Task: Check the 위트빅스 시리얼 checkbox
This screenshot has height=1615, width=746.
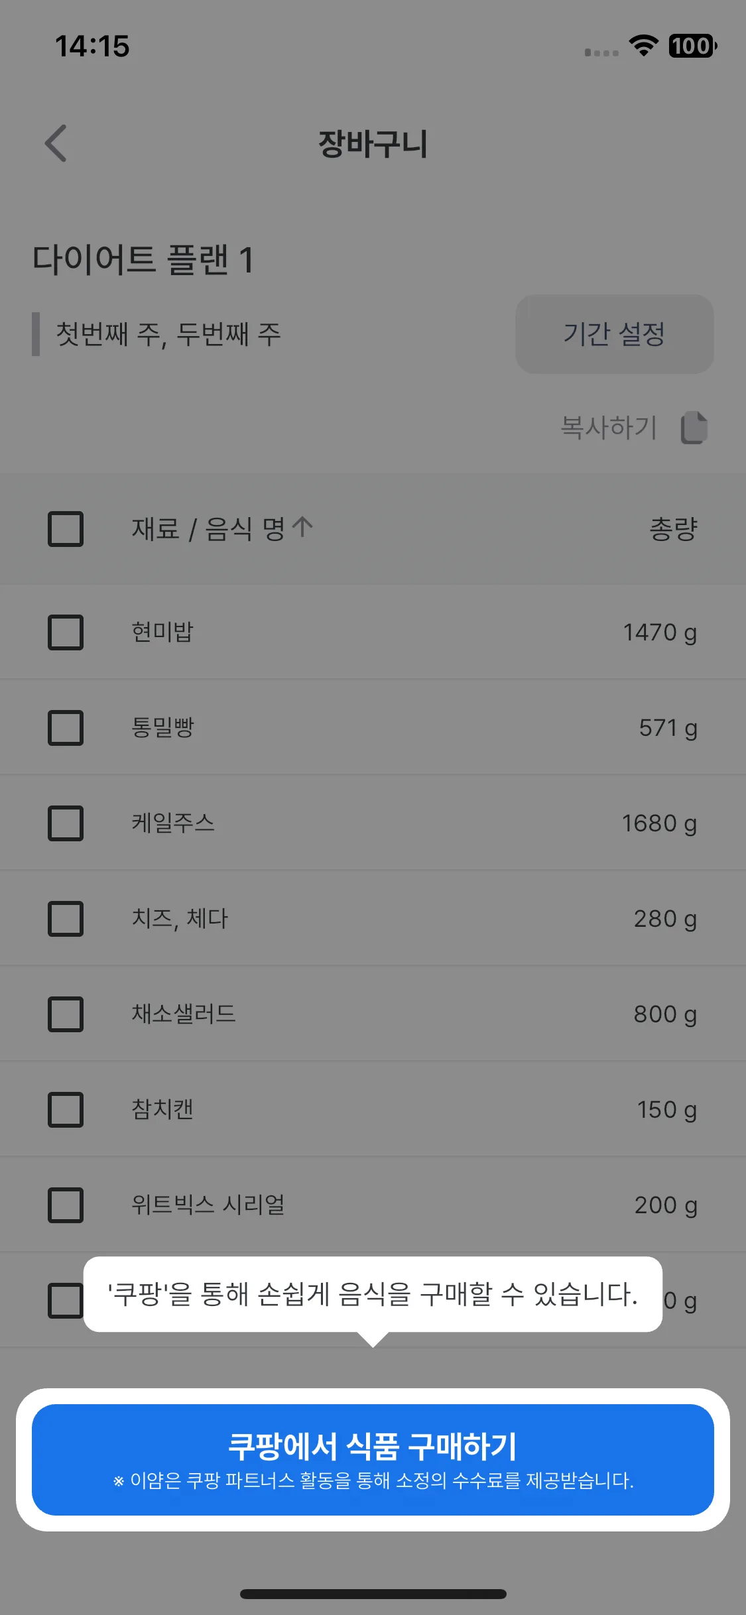Action: pyautogui.click(x=66, y=1205)
